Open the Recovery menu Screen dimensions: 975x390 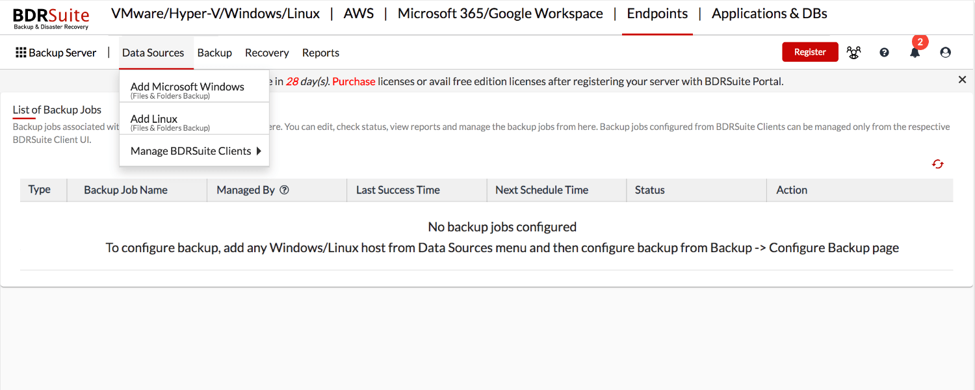tap(266, 53)
